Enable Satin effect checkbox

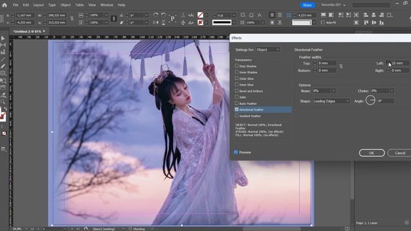237,97
